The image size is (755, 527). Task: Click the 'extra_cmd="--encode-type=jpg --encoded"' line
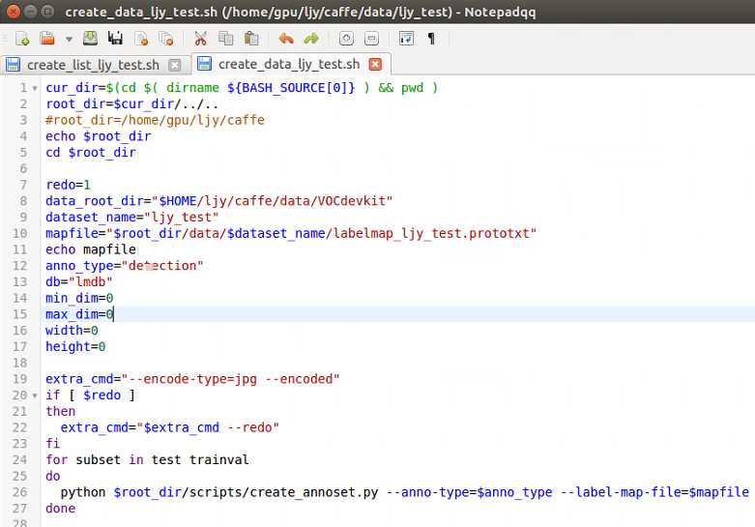point(192,379)
